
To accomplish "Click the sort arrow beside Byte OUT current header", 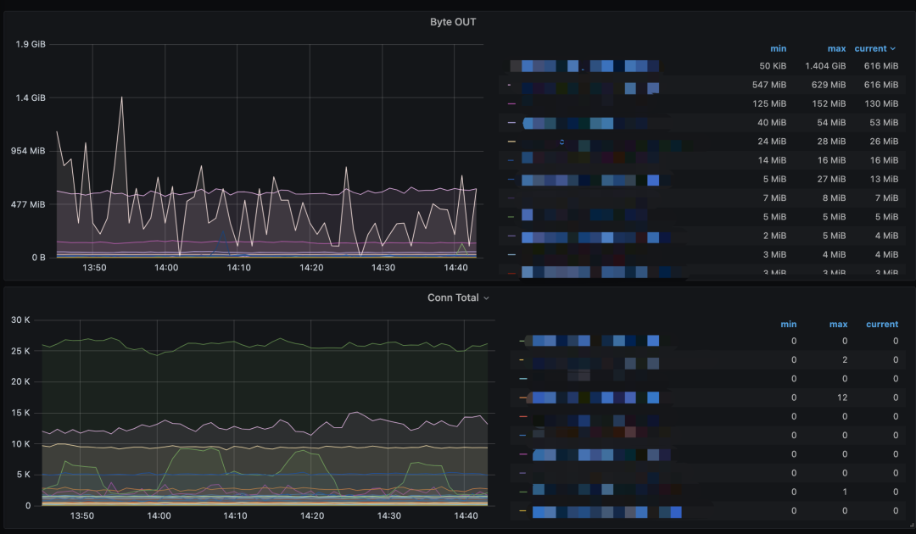I will click(x=892, y=49).
